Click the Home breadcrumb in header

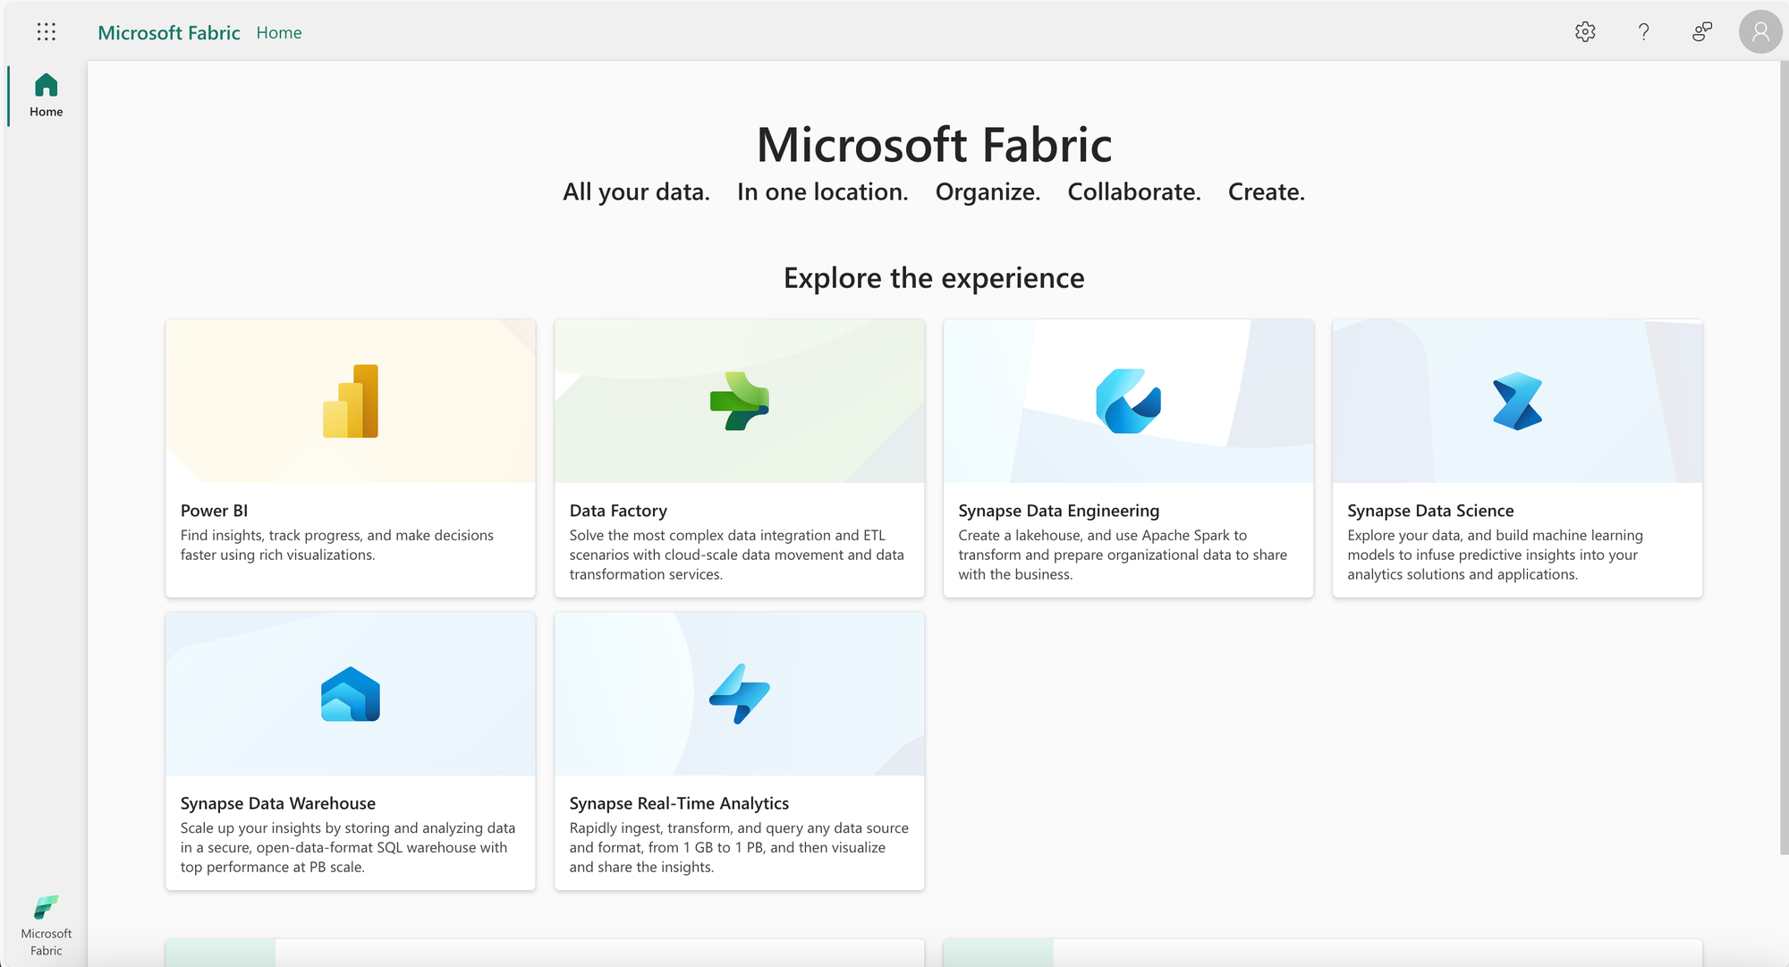pos(279,33)
